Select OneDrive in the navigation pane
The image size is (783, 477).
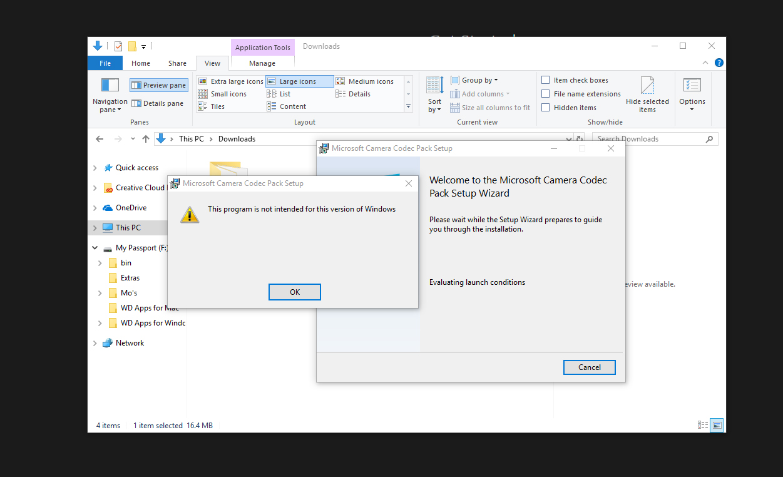(x=131, y=208)
